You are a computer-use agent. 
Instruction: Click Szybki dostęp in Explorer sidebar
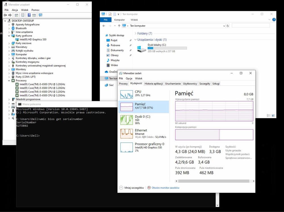pyautogui.click(x=116, y=35)
